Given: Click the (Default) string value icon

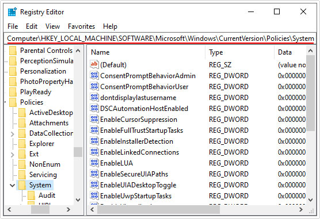Looking at the screenshot, I should click(94, 64).
